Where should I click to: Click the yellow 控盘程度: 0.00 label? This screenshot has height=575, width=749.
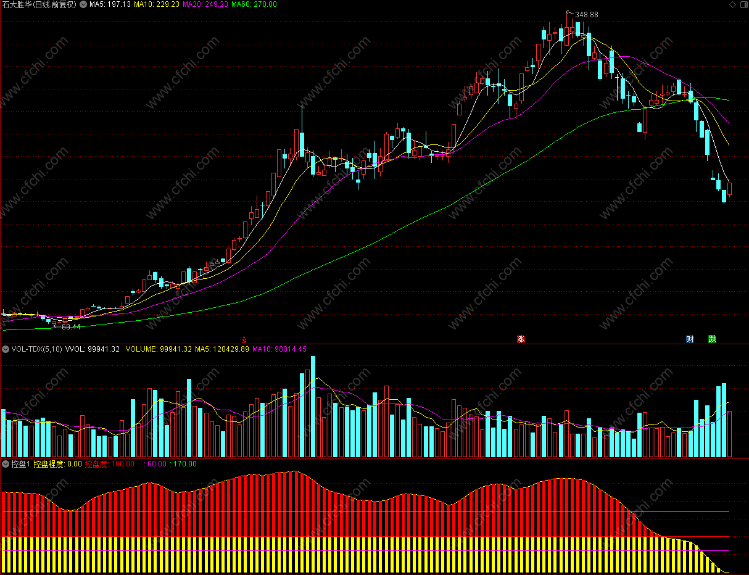coord(57,464)
